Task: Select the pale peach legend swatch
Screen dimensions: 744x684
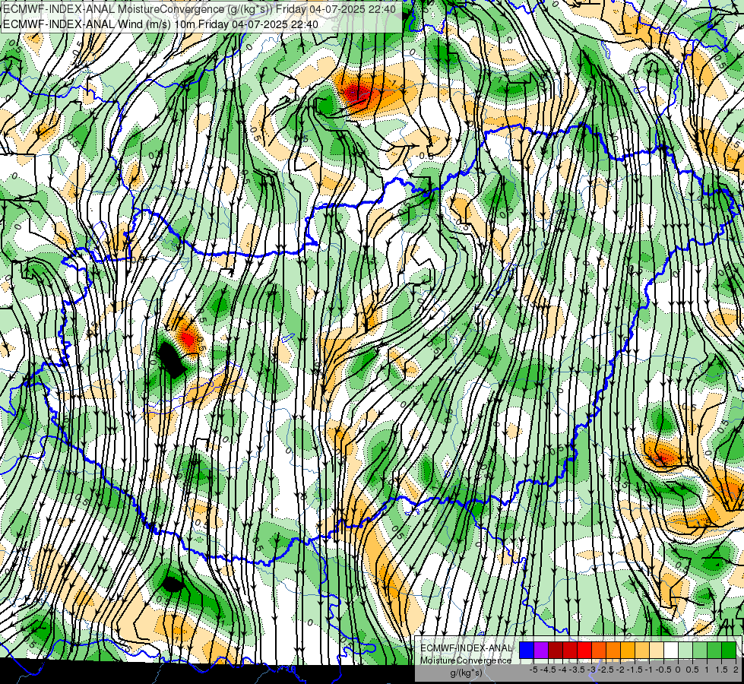Action: [656, 651]
